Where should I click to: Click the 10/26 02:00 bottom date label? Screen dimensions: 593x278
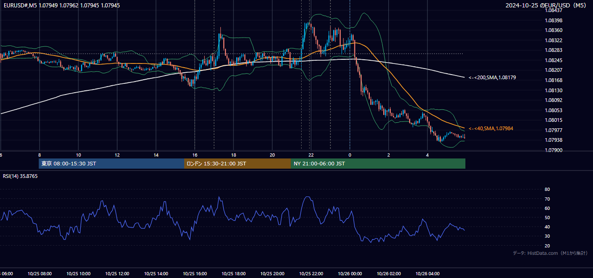(389, 274)
